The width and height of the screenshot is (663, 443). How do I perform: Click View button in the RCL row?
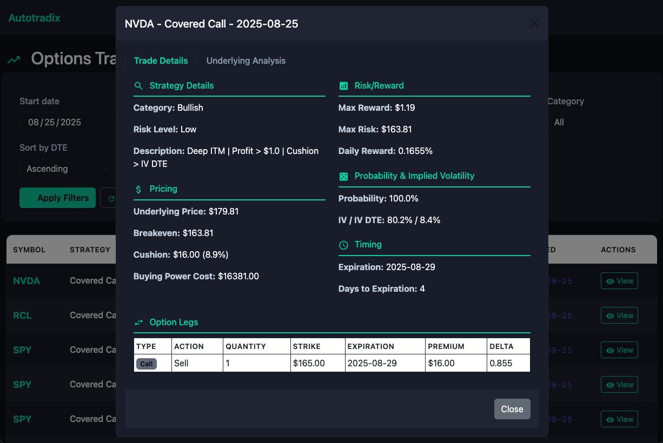[619, 316]
